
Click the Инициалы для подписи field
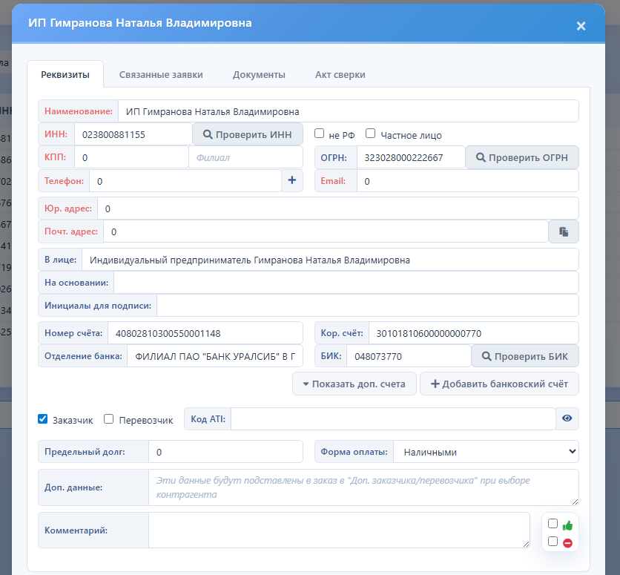coord(368,305)
